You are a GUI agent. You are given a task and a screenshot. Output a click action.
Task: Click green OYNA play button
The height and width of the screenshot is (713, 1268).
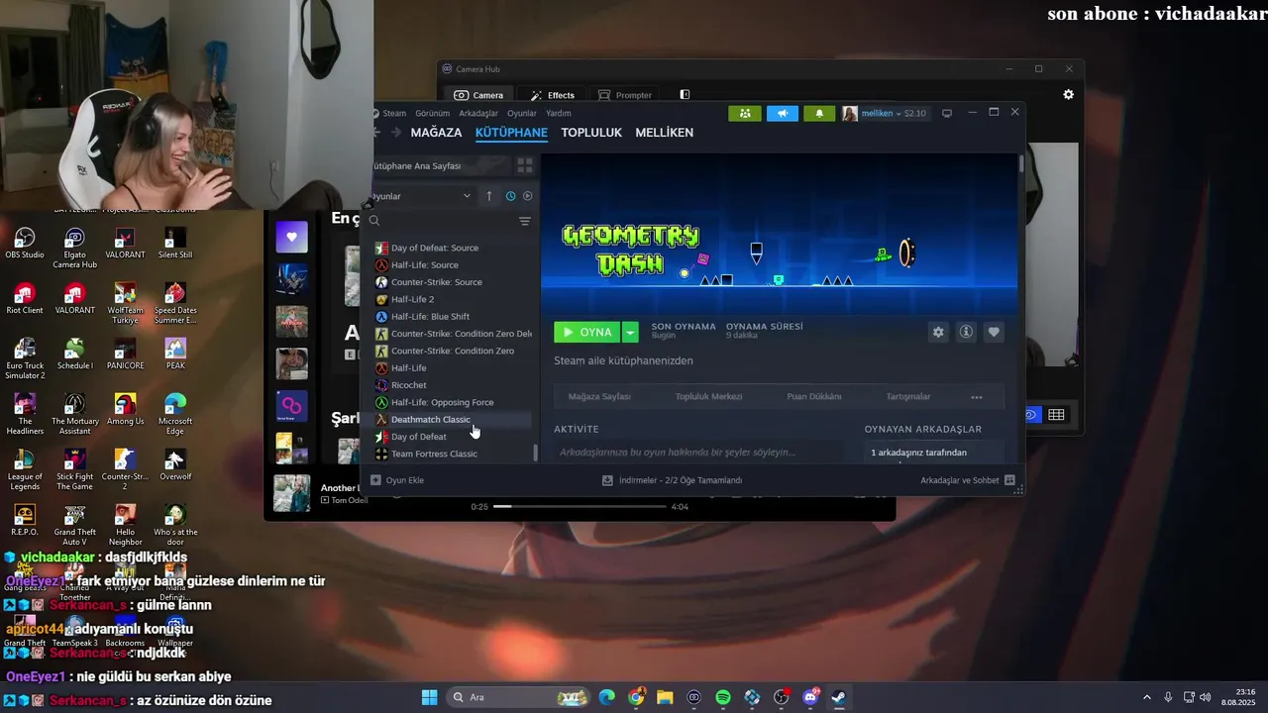(x=587, y=332)
